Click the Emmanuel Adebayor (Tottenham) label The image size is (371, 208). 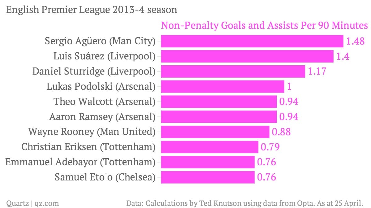click(x=80, y=162)
